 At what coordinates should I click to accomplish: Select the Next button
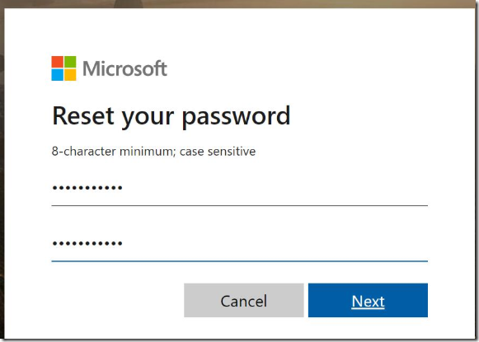(368, 300)
